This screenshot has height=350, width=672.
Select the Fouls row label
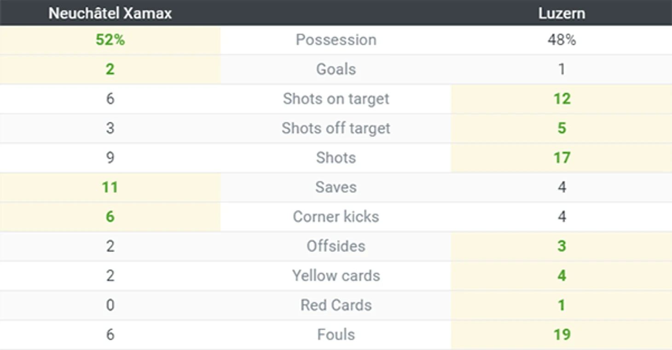pos(336,334)
